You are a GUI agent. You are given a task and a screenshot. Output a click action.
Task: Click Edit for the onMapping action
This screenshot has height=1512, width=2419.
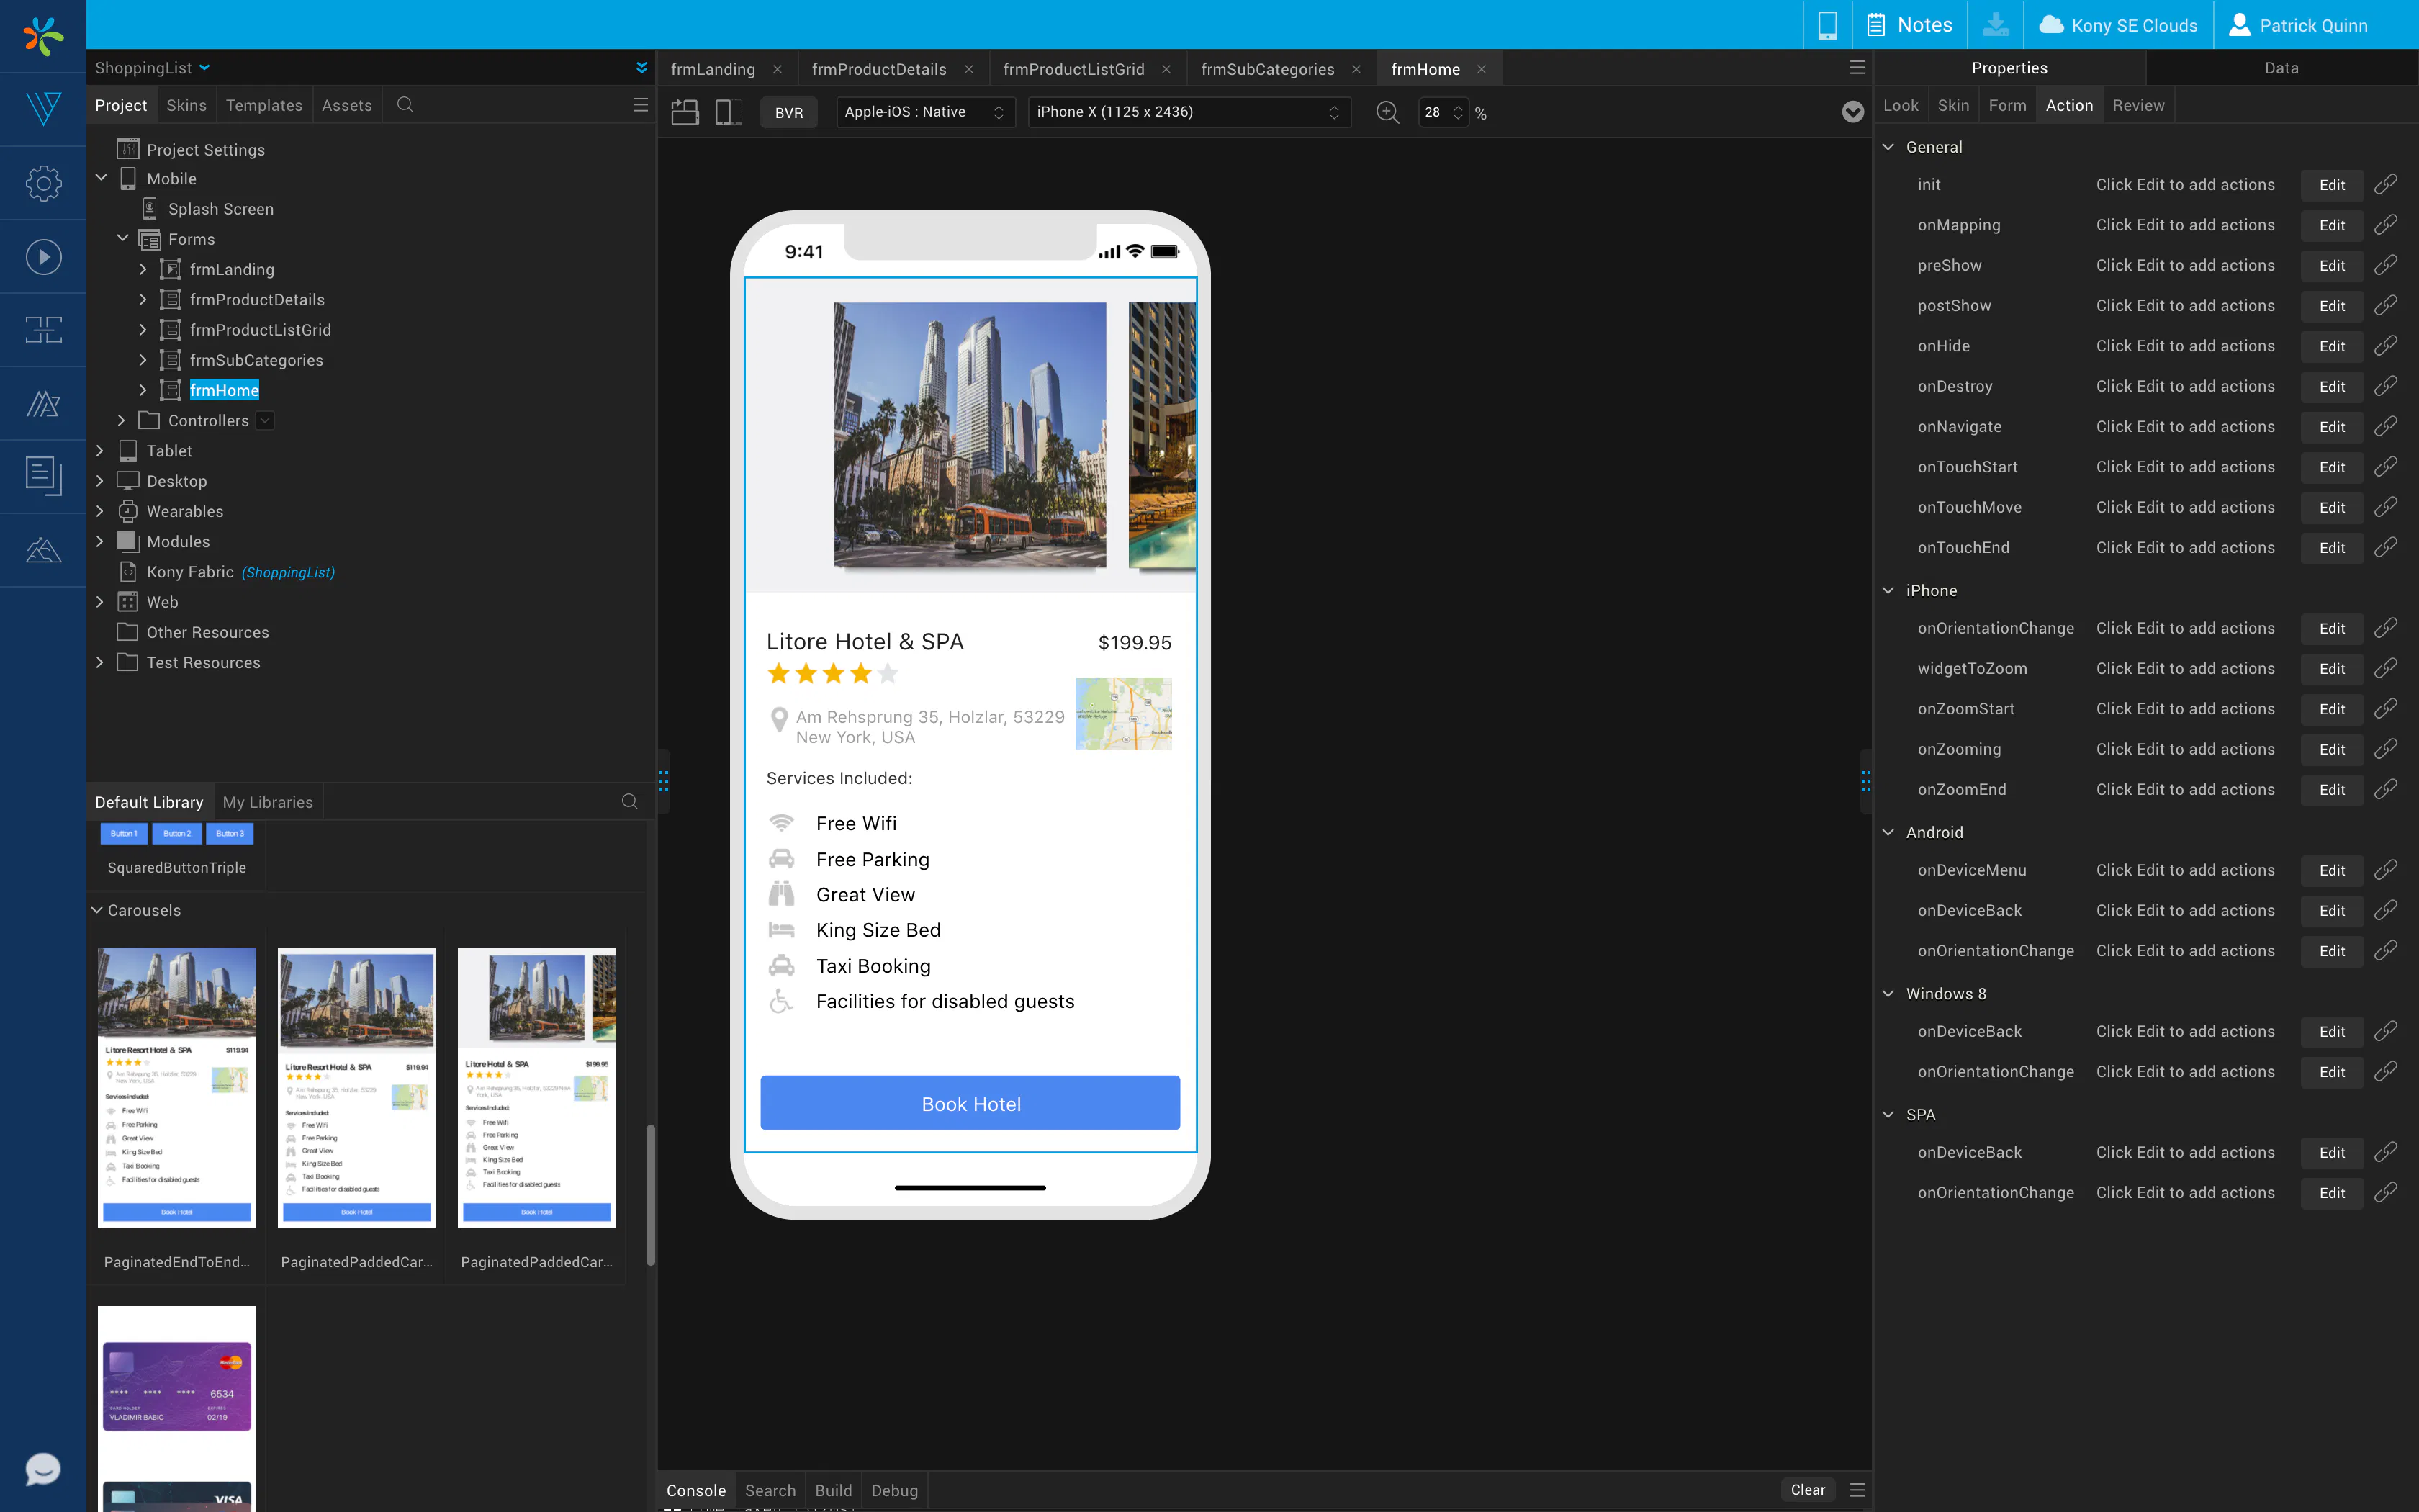point(2331,225)
